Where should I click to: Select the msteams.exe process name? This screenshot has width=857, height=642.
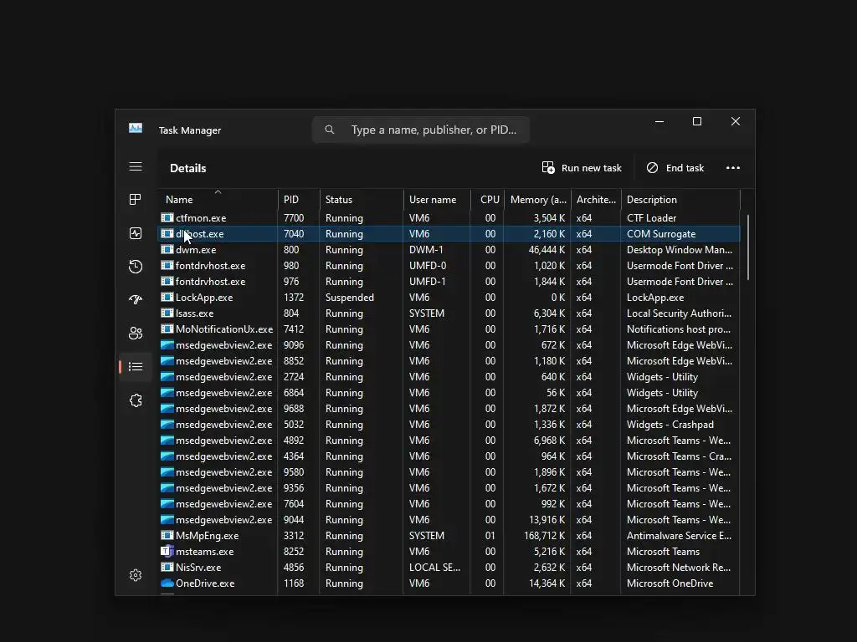(x=204, y=552)
